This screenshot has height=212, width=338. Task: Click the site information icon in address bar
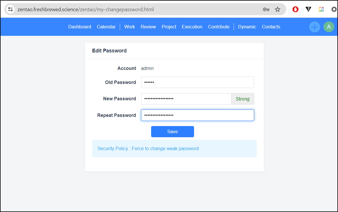(x=10, y=9)
